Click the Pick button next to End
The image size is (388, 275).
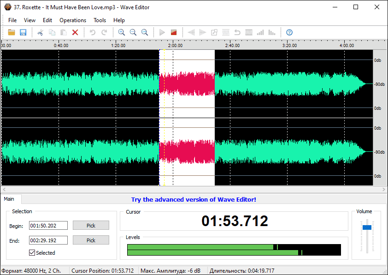click(x=91, y=240)
